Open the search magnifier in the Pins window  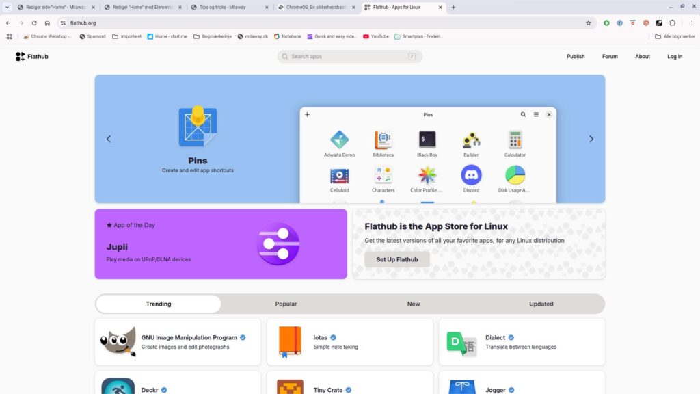tap(523, 114)
